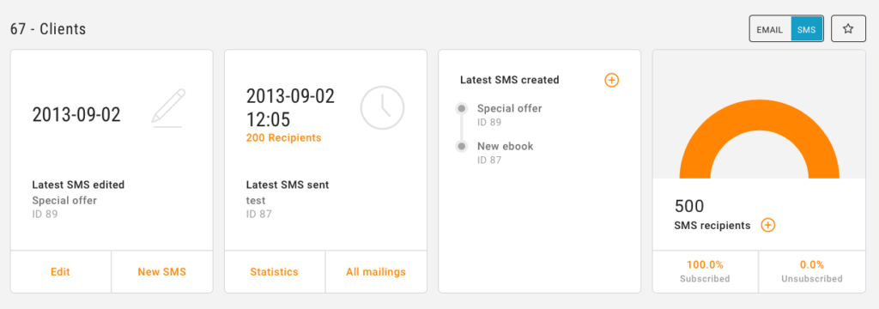
Task: Open New ebook SMS entry
Action: 505,147
